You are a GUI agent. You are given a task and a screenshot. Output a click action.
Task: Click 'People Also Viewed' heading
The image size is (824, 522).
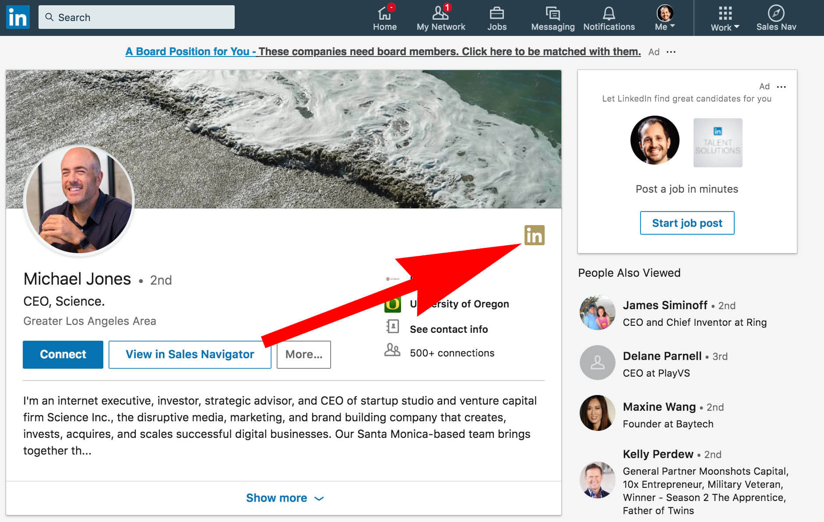click(x=629, y=273)
